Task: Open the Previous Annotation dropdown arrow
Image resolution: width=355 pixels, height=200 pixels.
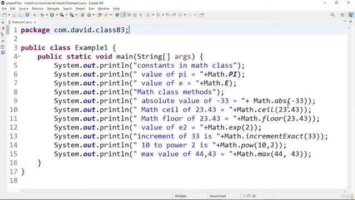Action: [163, 15]
